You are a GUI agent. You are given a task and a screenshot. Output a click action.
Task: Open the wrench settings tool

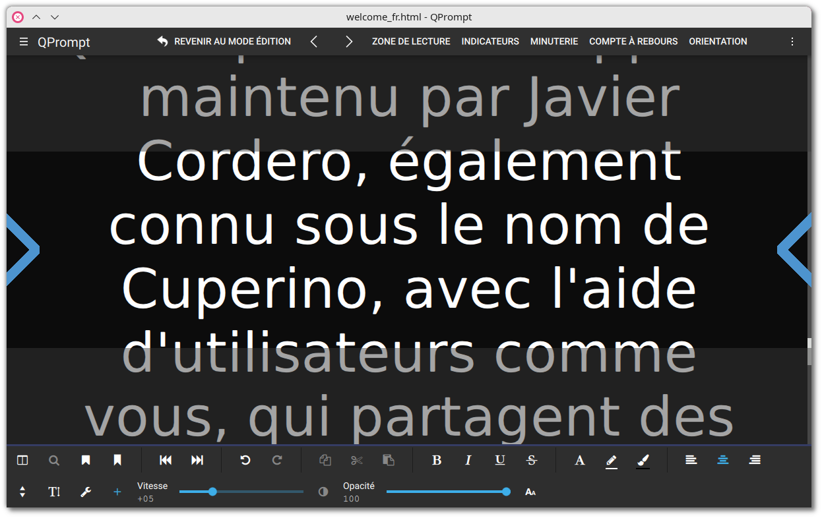coord(86,492)
